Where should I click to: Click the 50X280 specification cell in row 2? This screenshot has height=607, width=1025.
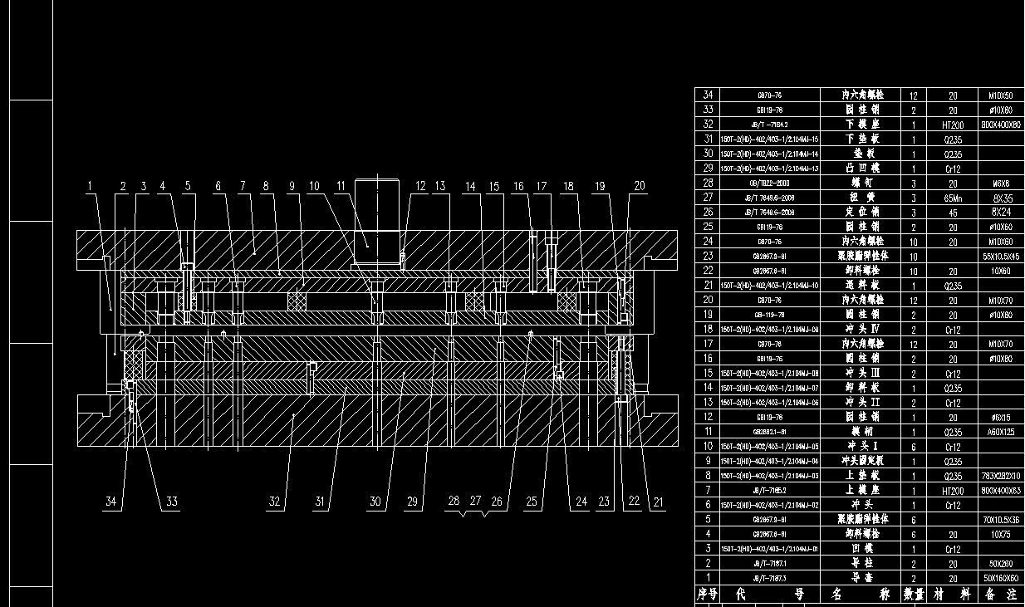1001,563
